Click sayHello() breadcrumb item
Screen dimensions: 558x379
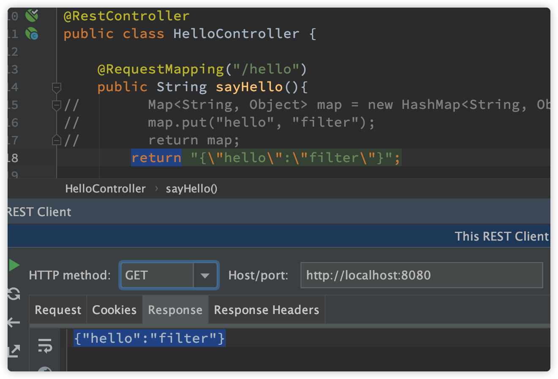click(191, 189)
